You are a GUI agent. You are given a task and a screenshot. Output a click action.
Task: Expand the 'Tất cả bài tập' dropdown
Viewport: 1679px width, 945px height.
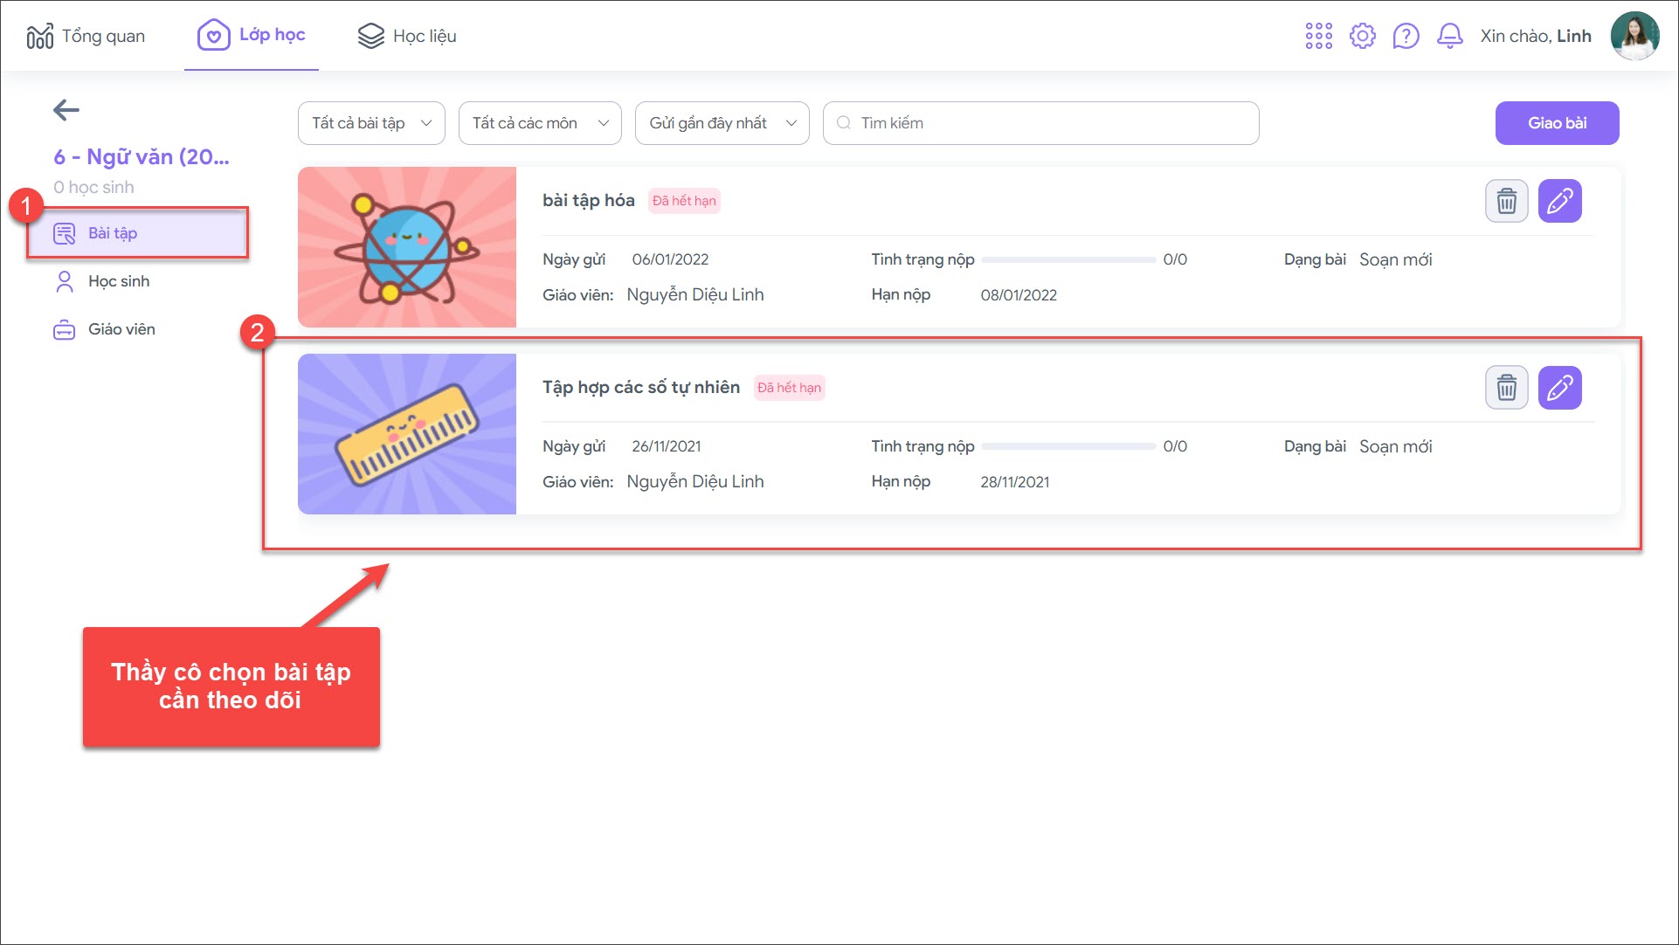pos(371,123)
